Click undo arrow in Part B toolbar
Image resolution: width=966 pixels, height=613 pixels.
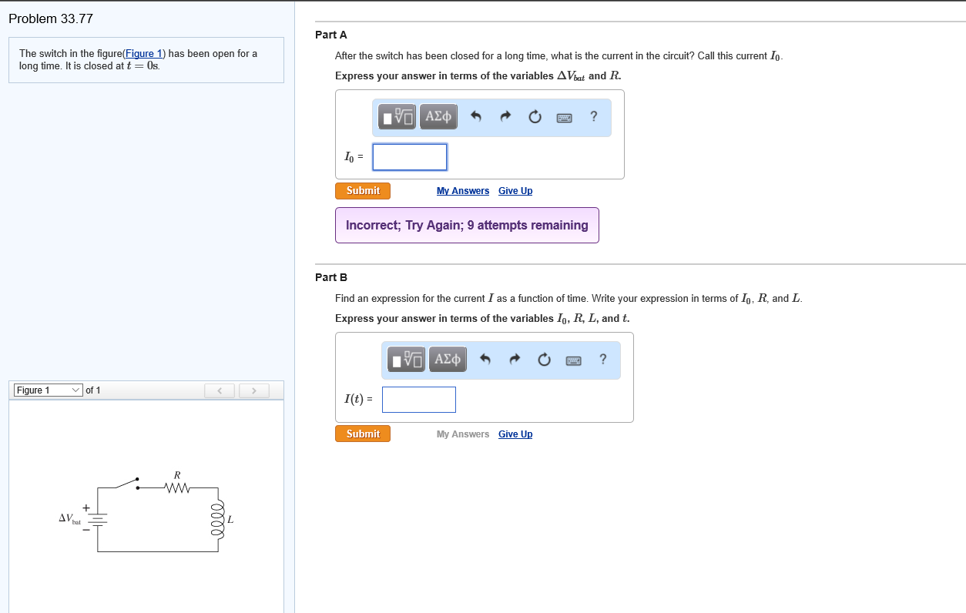click(x=485, y=360)
